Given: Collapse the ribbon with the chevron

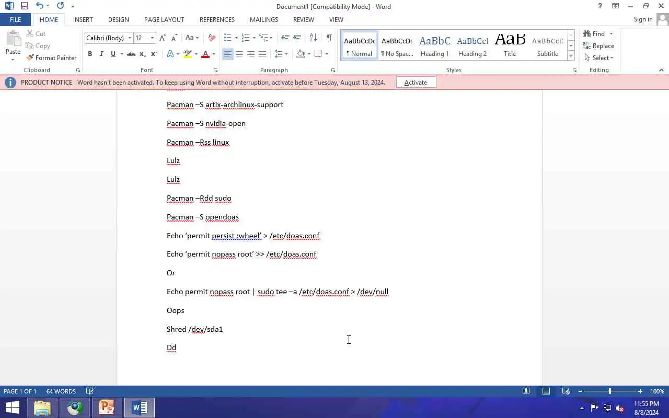Looking at the screenshot, I should coord(661,70).
